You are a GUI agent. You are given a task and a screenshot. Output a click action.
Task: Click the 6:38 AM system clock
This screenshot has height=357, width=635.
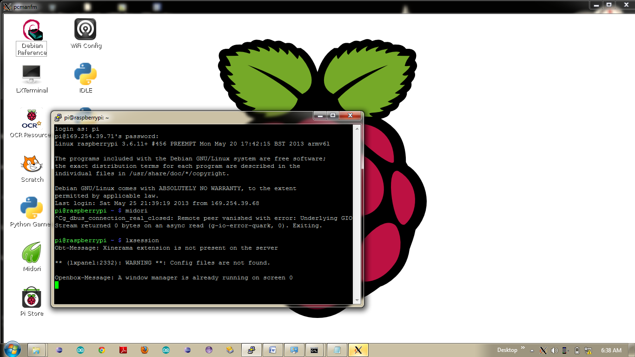611,350
